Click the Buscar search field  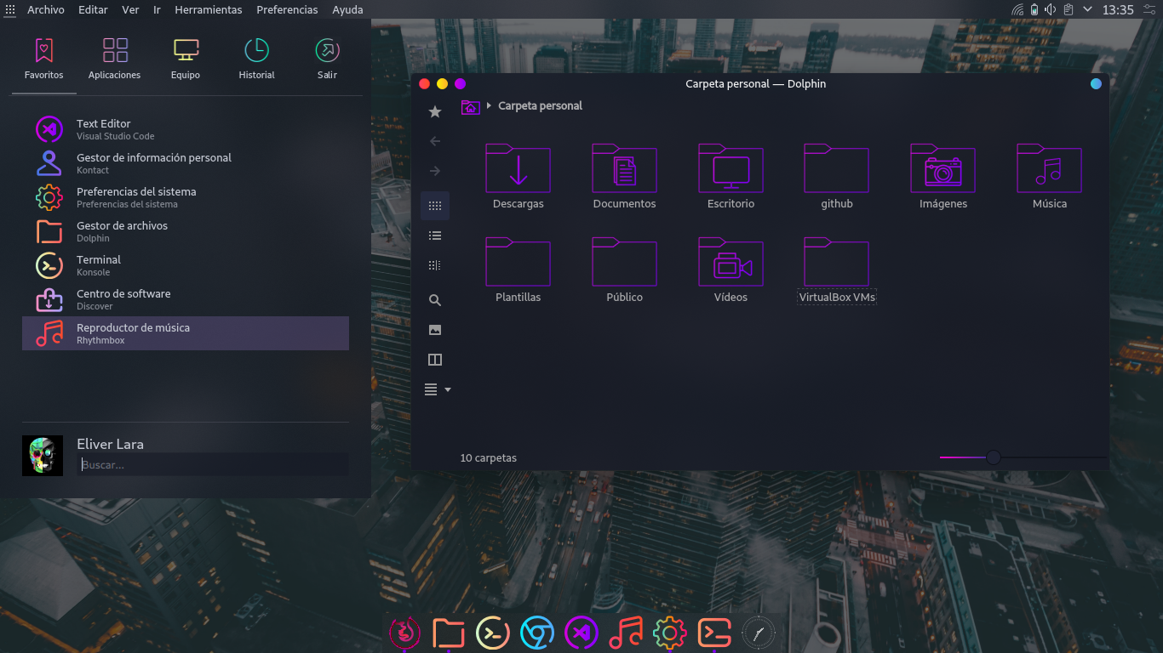pos(213,465)
